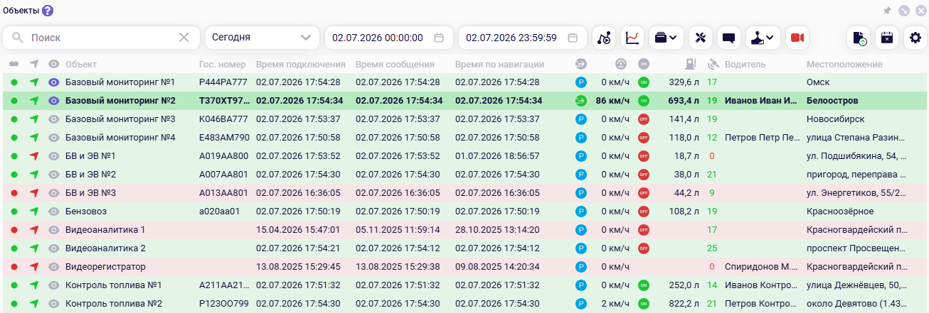Viewport: 929px width, 313px height.
Task: Sort by fuel pump column header icon
Action: (689, 65)
